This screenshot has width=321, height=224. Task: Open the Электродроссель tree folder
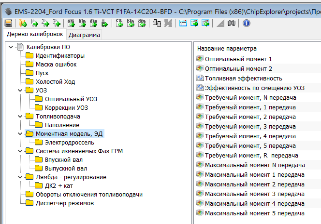69,143
